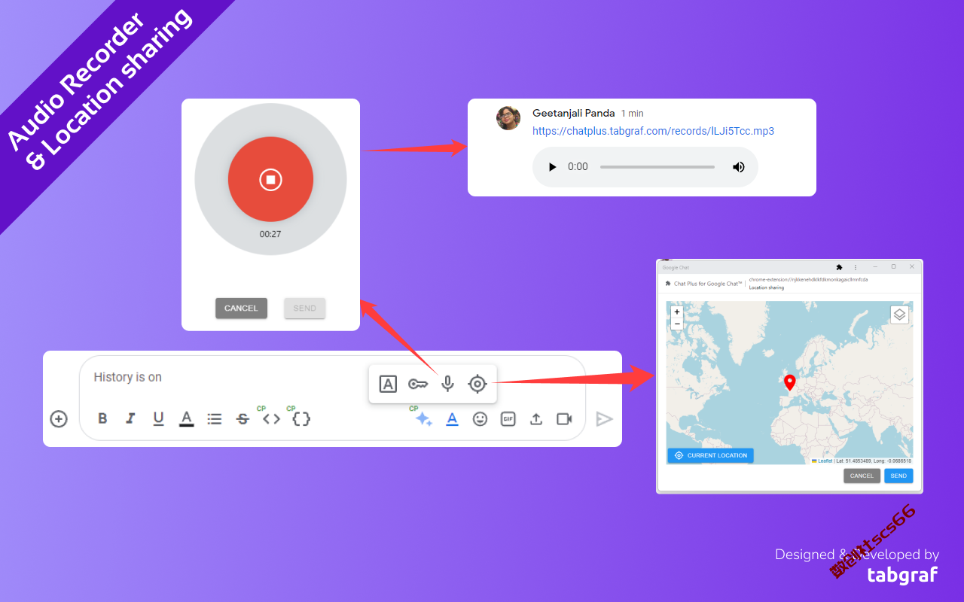This screenshot has height=602, width=964.
Task: Click the key icon in the popup
Action: coord(418,385)
